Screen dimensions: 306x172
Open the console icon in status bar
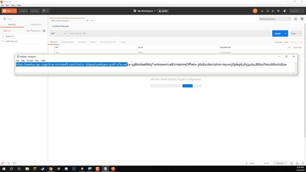(x=14, y=163)
